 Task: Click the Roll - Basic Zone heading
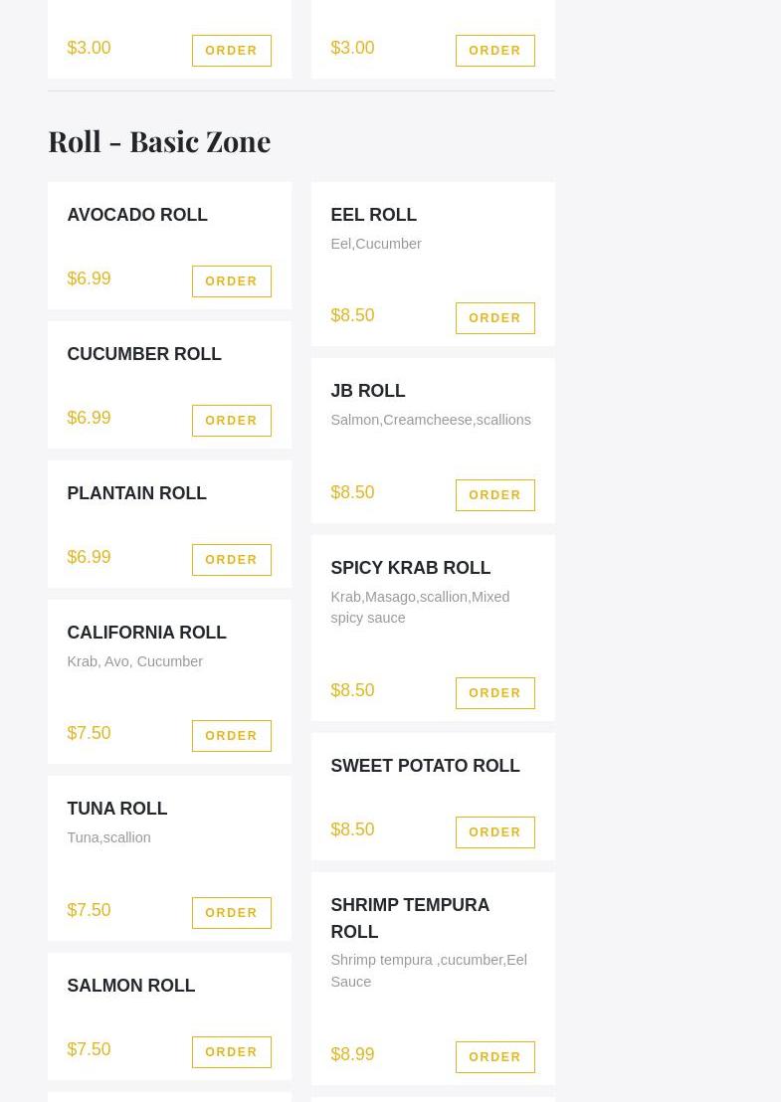tap(159, 141)
